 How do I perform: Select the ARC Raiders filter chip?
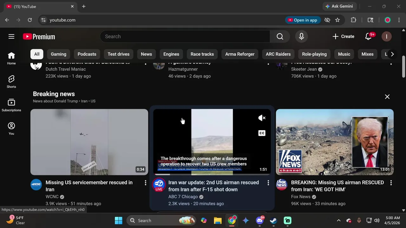click(278, 54)
